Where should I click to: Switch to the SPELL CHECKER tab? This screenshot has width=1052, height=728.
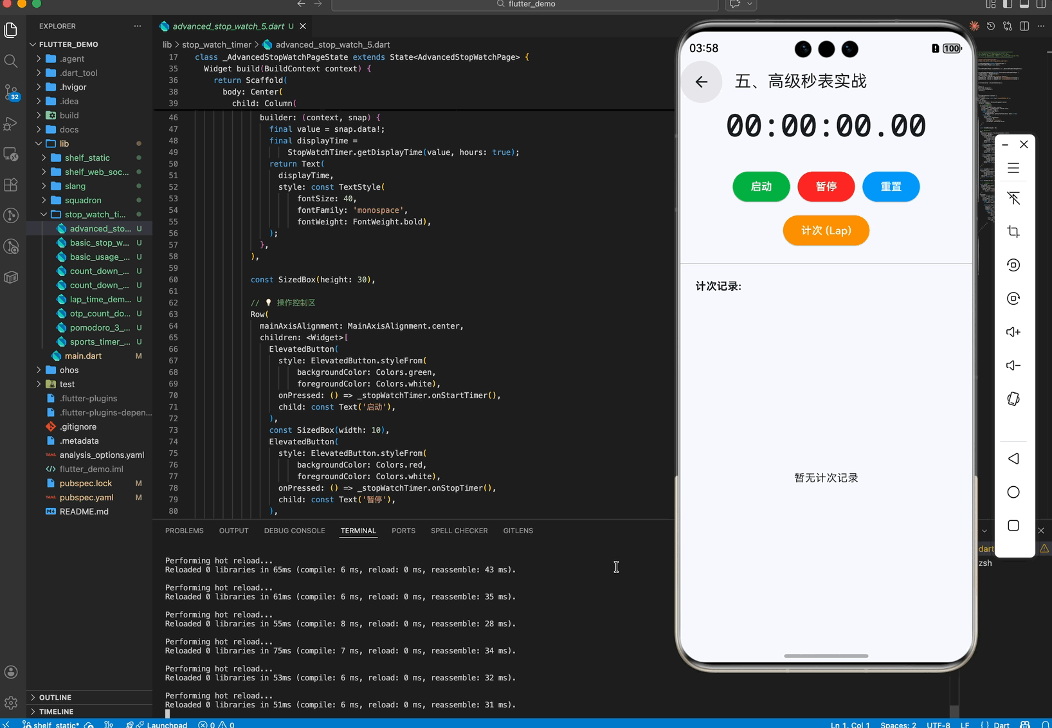[x=459, y=531]
